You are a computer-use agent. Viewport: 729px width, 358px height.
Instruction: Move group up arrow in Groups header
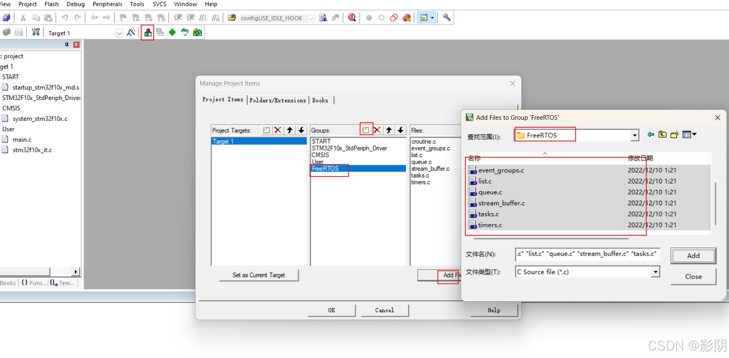coord(389,130)
